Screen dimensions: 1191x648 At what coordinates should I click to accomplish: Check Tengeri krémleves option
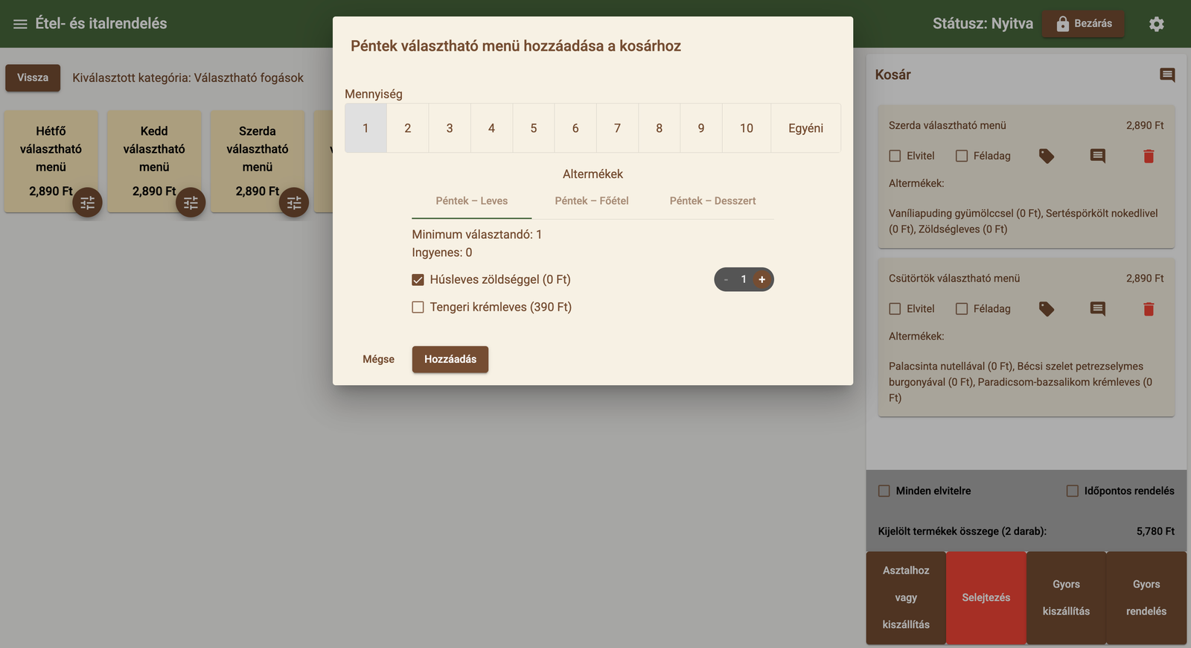pos(418,307)
